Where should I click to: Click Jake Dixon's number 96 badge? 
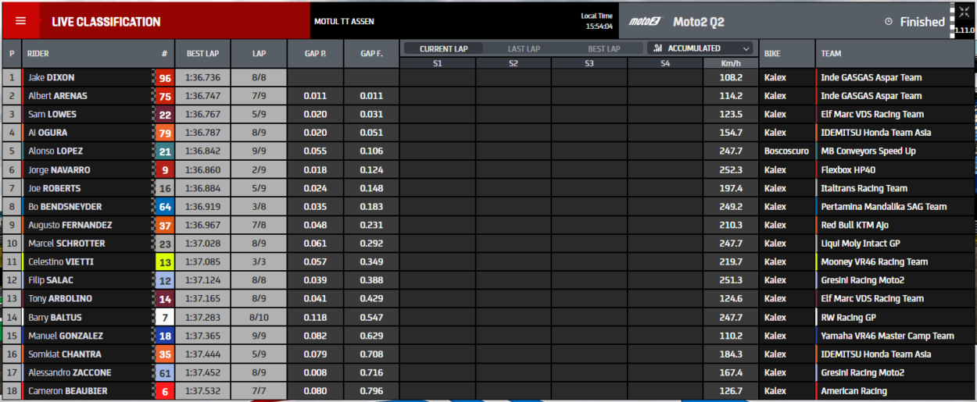(164, 78)
